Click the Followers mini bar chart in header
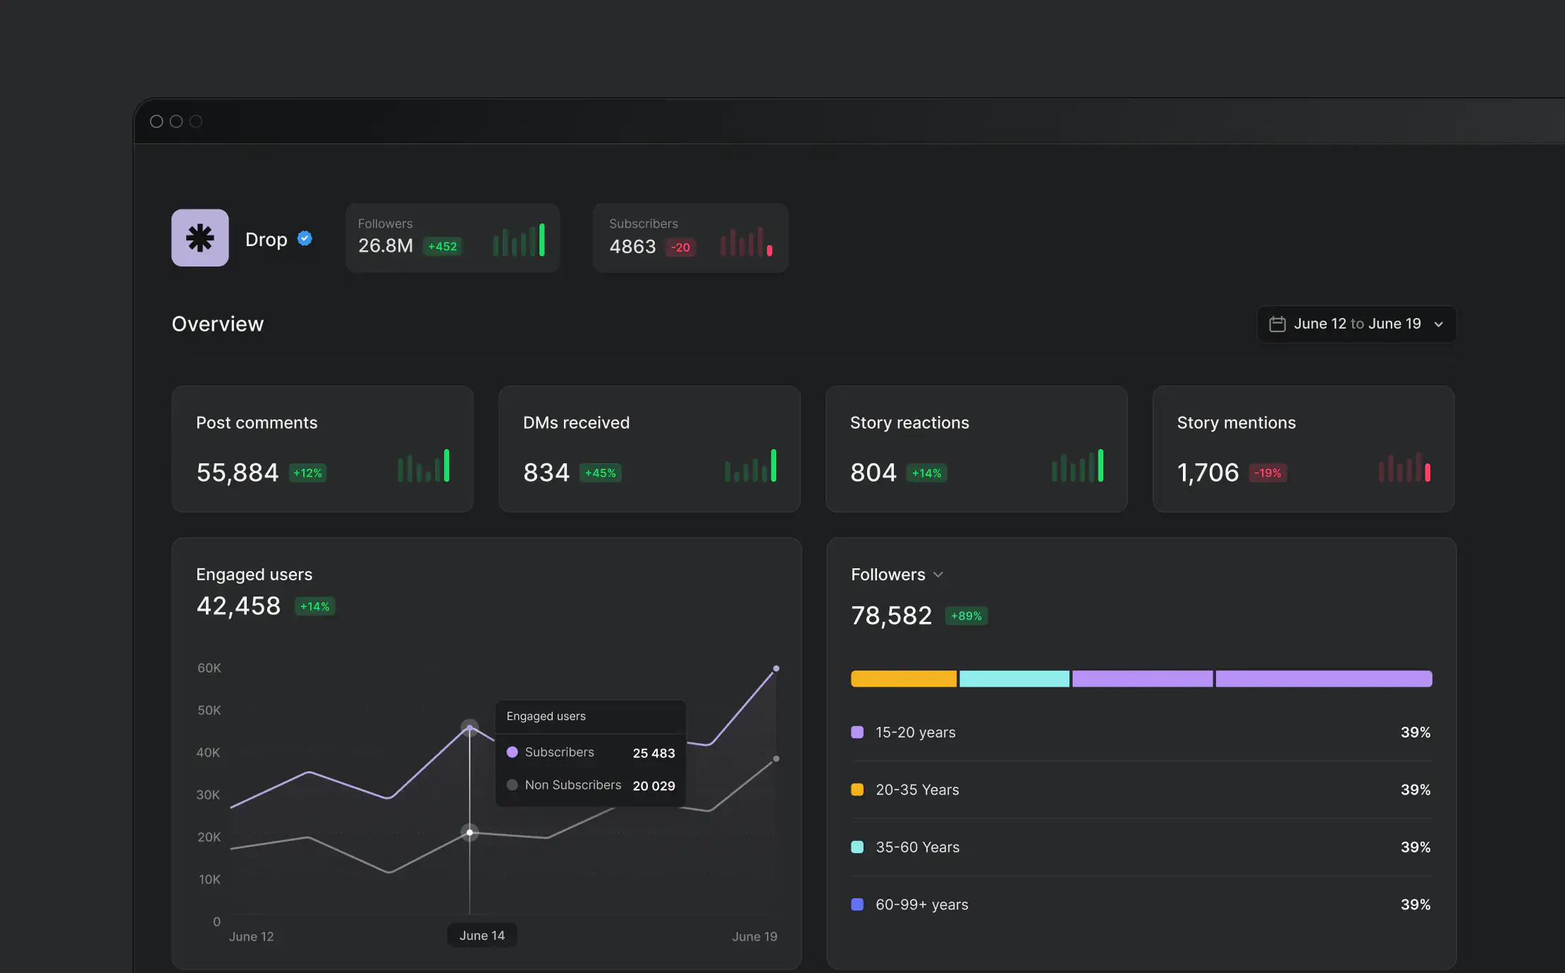Viewport: 1565px width, 973px height. coord(519,240)
